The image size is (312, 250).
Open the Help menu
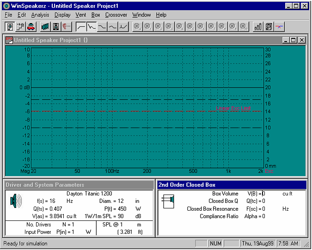[x=161, y=15]
